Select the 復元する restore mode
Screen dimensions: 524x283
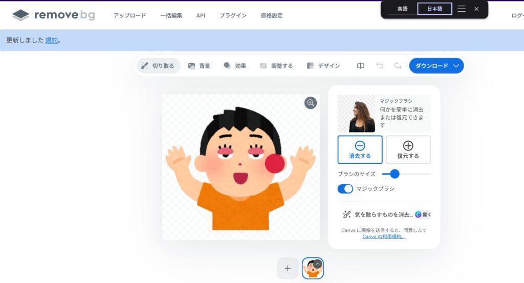408,149
